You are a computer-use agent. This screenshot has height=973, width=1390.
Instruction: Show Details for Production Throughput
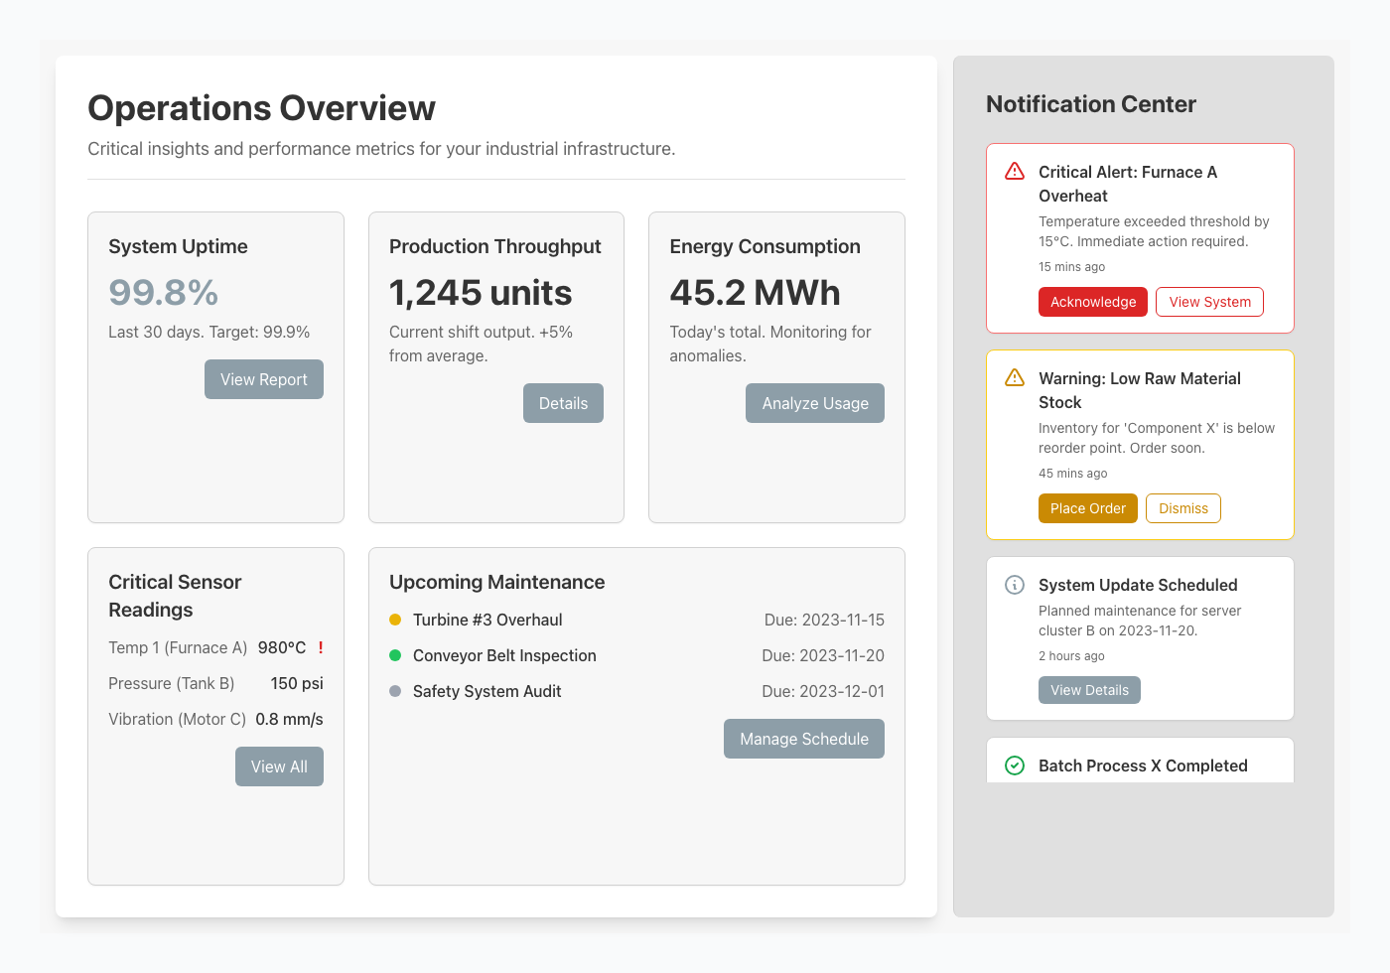(563, 402)
